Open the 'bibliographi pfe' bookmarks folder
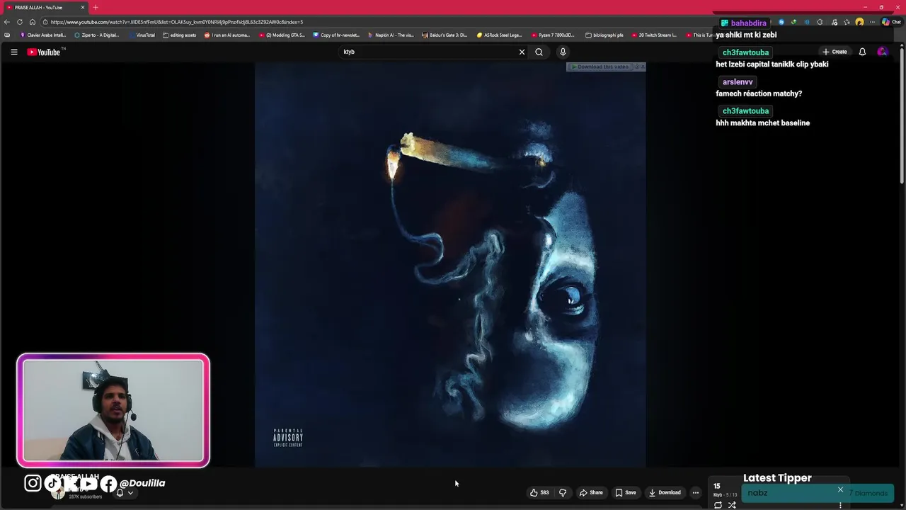Image resolution: width=906 pixels, height=510 pixels. (604, 35)
